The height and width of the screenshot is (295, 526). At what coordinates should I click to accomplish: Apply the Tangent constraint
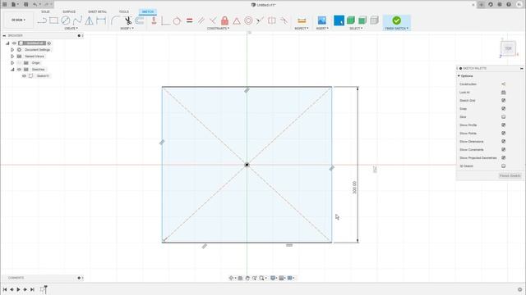coord(178,20)
